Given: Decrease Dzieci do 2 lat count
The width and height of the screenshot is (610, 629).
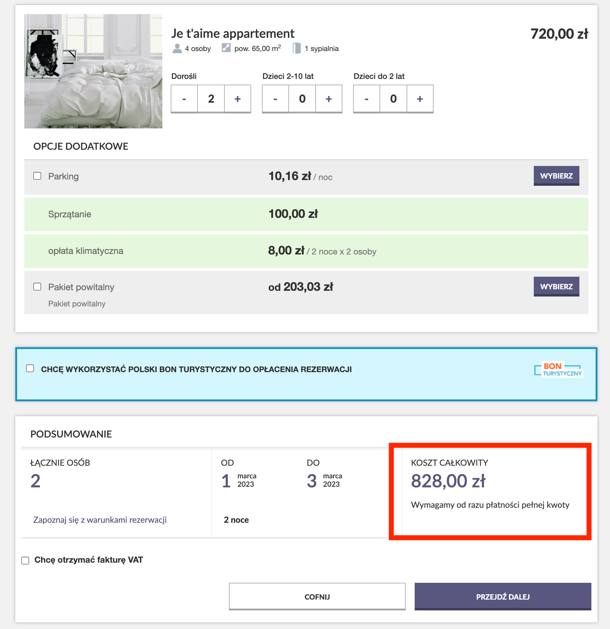Looking at the screenshot, I should pyautogui.click(x=366, y=99).
